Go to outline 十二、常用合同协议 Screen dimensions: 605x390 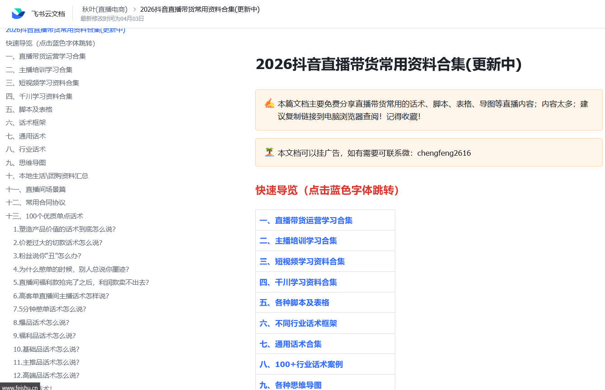coord(36,203)
